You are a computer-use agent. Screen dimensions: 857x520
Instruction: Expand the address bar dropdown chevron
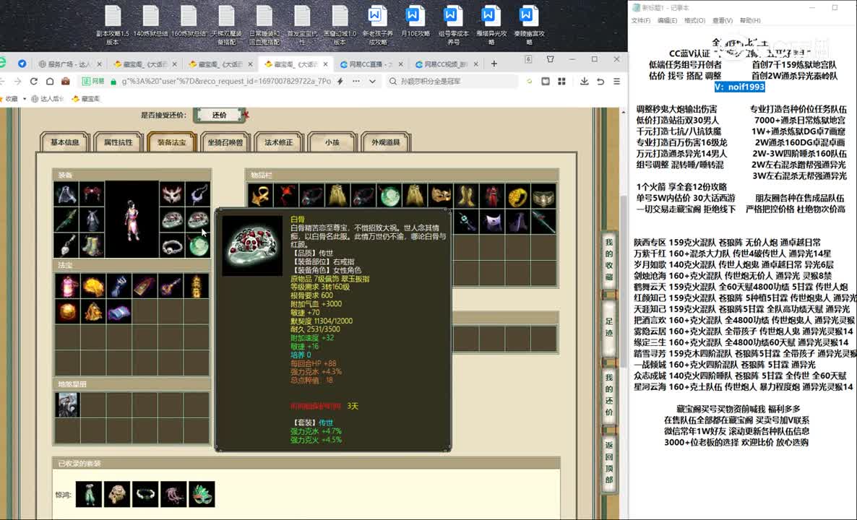tap(373, 82)
